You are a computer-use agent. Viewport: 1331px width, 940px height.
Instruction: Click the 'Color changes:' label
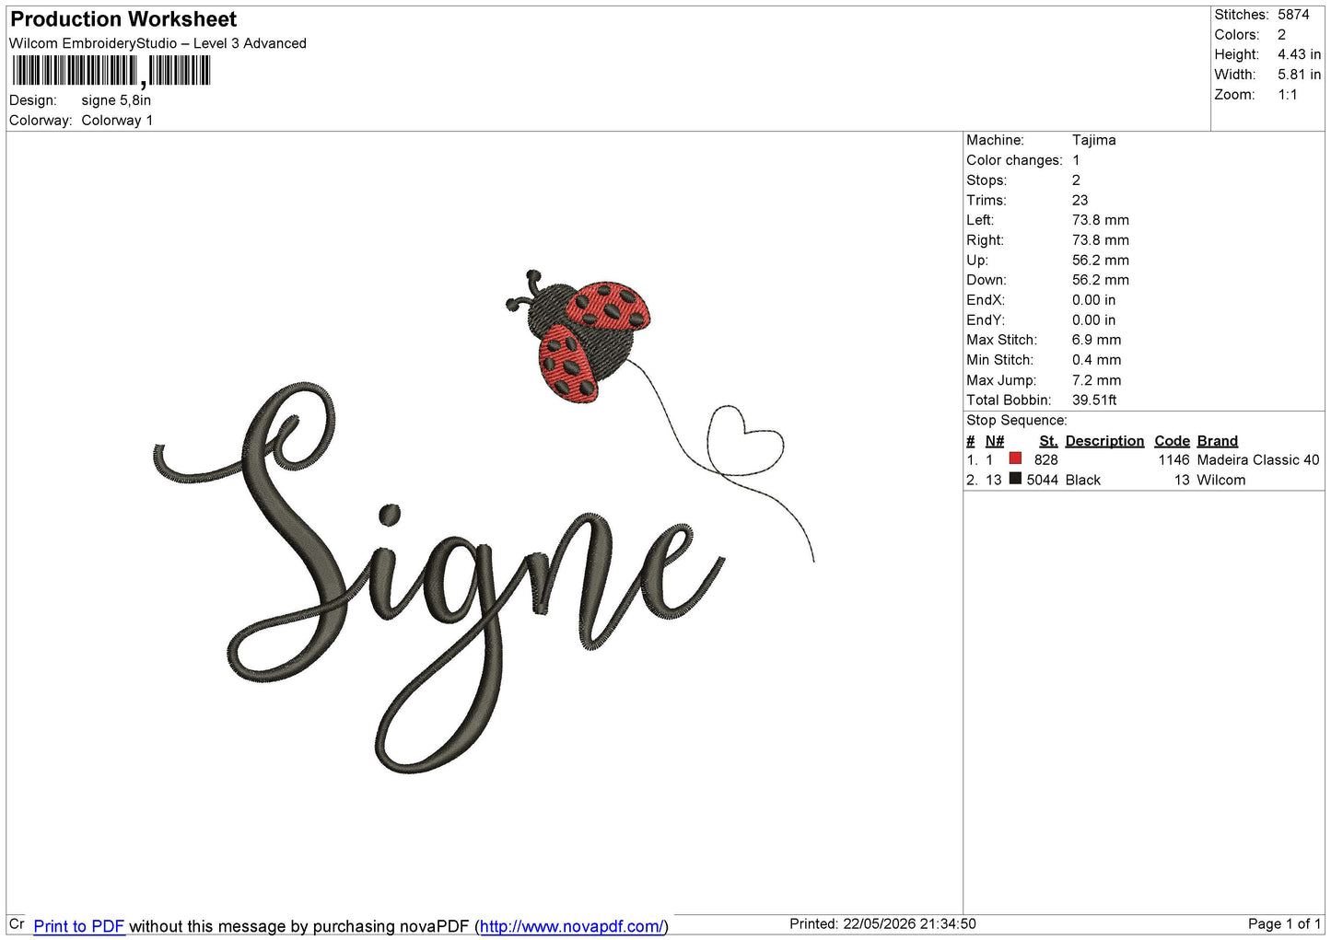pyautogui.click(x=1014, y=160)
